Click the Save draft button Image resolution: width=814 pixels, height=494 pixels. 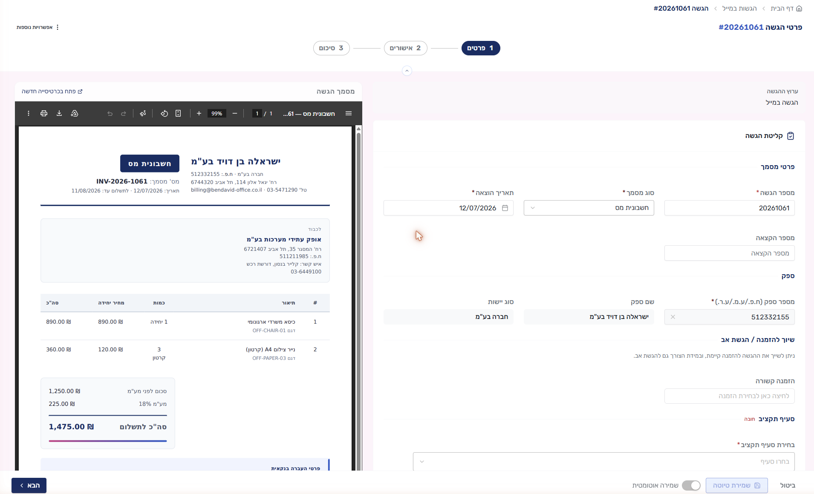[737, 485]
